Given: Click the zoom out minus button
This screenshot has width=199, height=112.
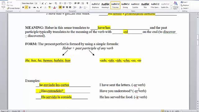Looking at the screenshot, I should (x=182, y=111).
